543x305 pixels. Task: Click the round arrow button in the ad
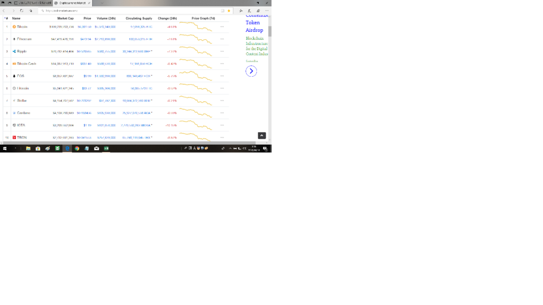(x=251, y=71)
